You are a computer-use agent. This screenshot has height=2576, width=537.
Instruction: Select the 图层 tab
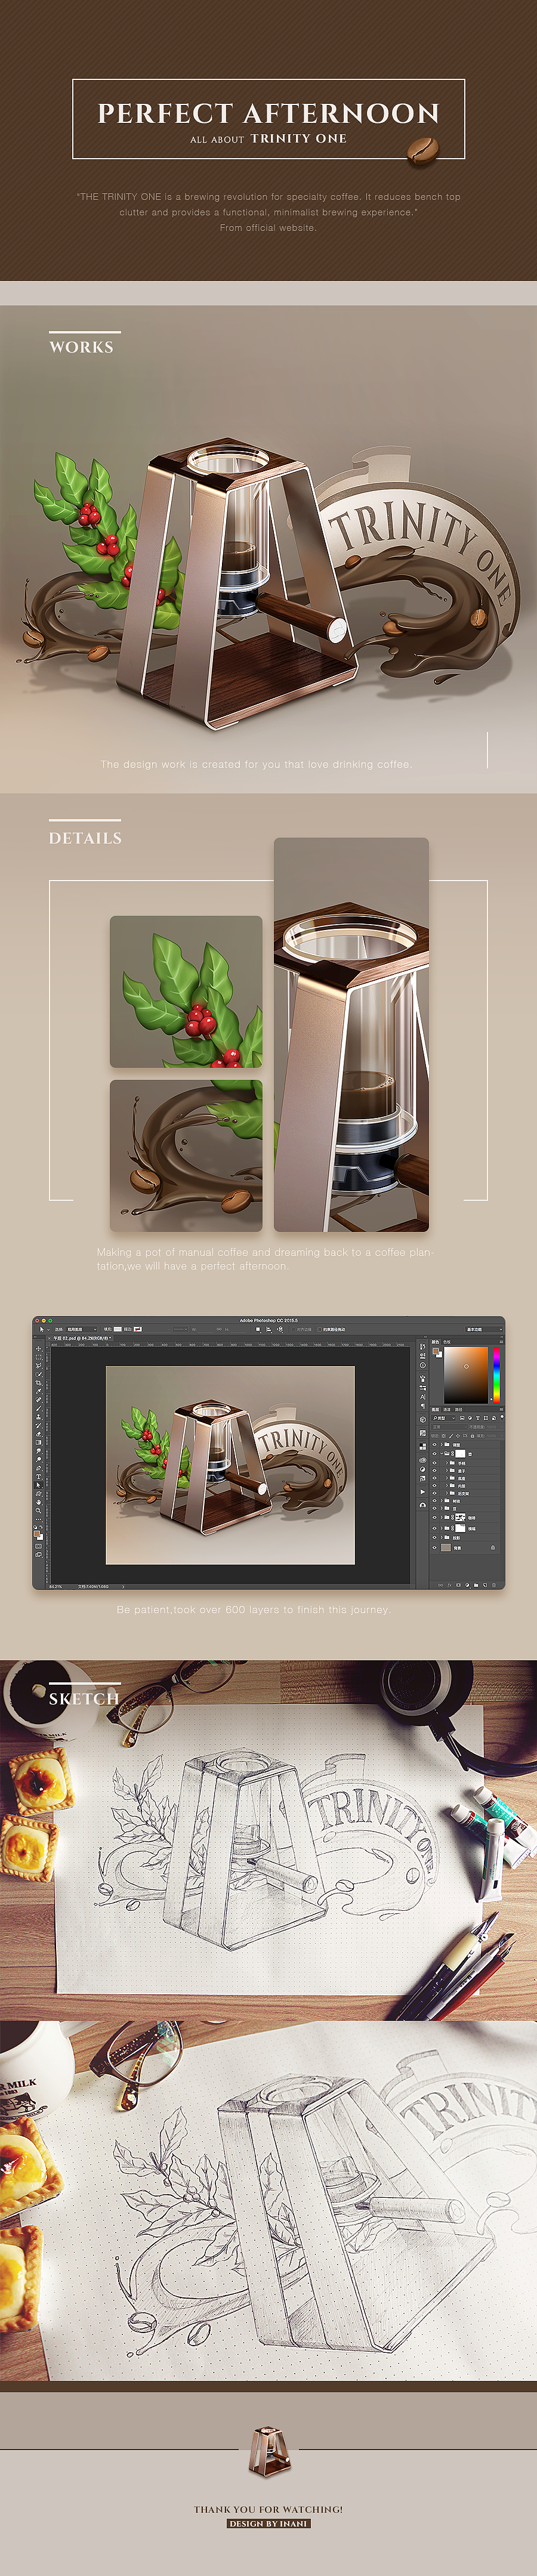click(x=436, y=1410)
